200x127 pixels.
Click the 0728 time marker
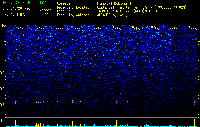point(155,27)
